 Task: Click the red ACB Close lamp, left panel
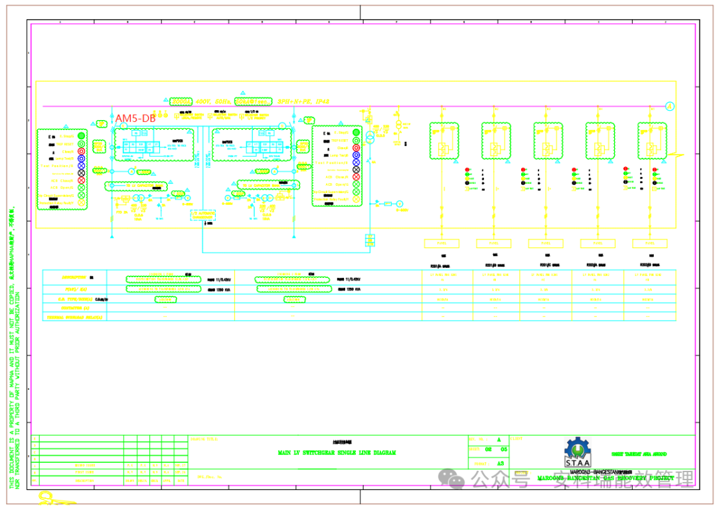click(82, 180)
